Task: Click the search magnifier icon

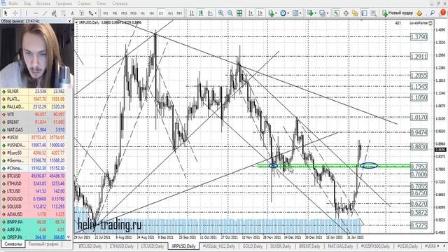Action: (x=433, y=13)
